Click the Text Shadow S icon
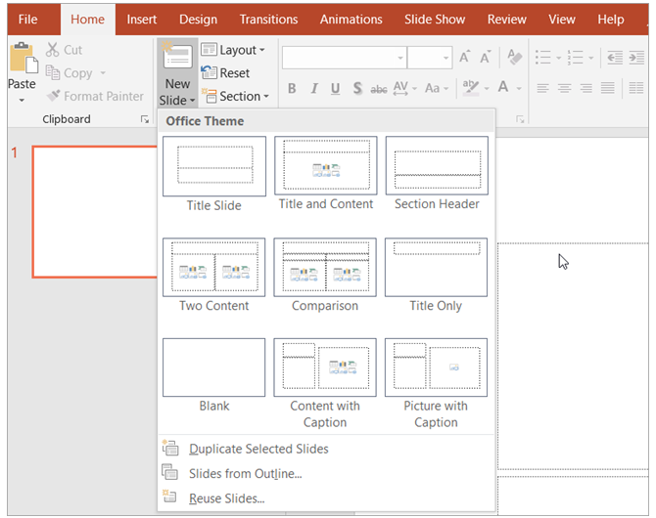The height and width of the screenshot is (518, 656). click(x=357, y=89)
